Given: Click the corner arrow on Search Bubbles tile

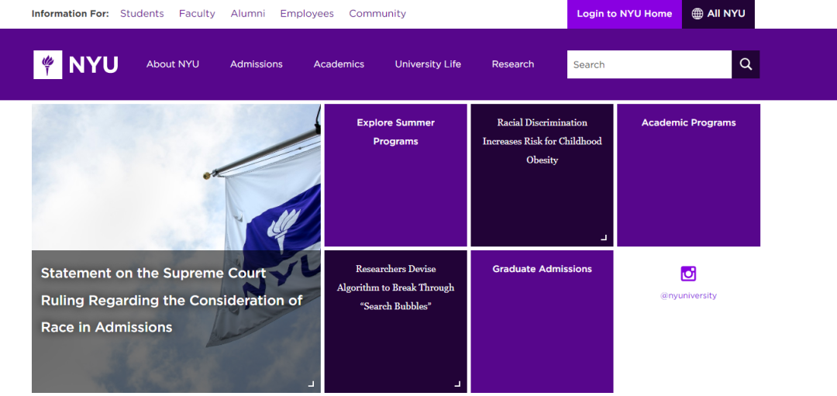Looking at the screenshot, I should click(x=457, y=383).
